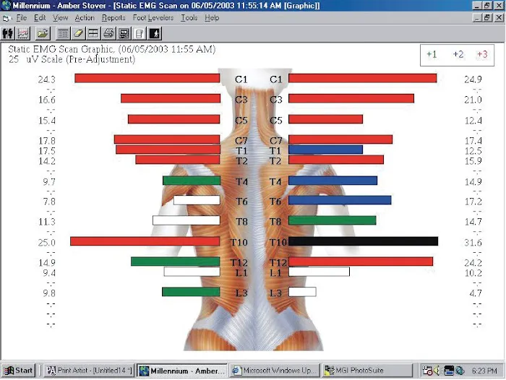
Task: Click the printer toolbar icon
Action: pos(108,33)
